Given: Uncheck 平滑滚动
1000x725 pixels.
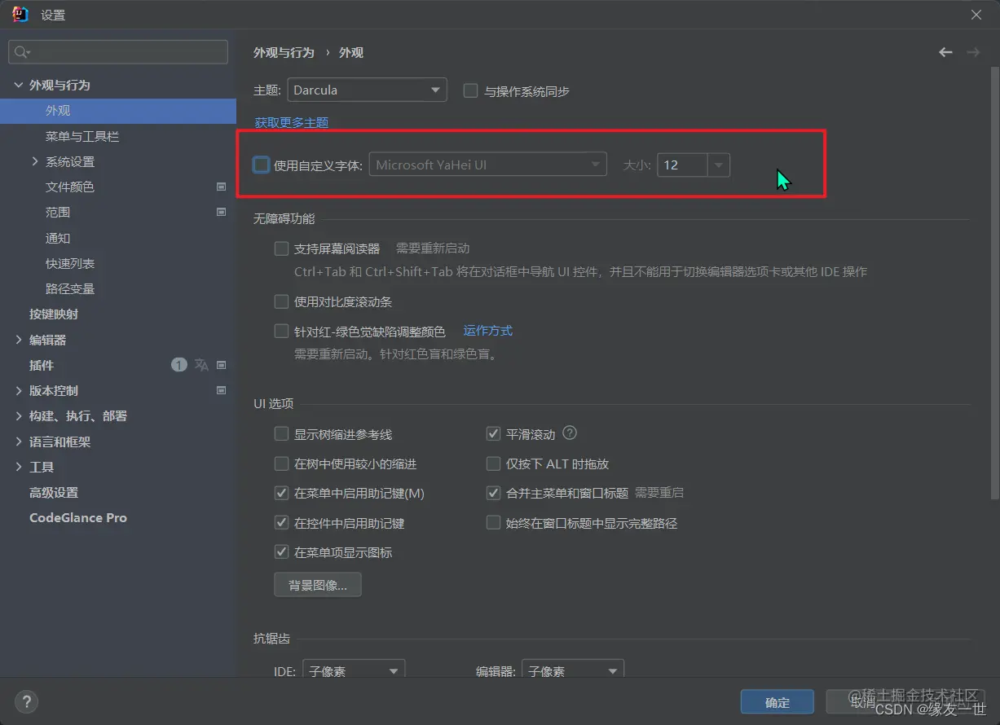Looking at the screenshot, I should tap(493, 433).
